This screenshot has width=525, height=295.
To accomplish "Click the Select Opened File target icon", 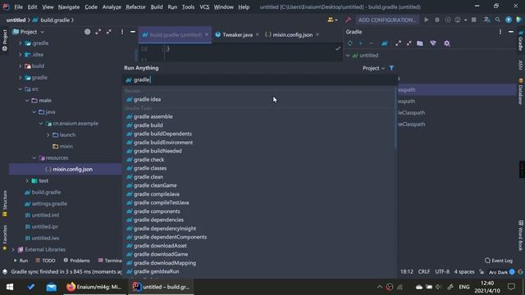I will pyautogui.click(x=88, y=32).
